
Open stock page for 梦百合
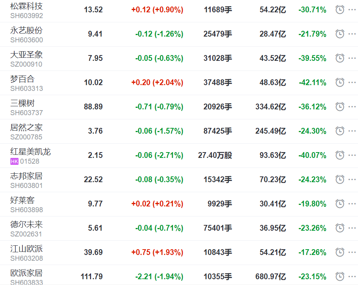[x=22, y=79]
